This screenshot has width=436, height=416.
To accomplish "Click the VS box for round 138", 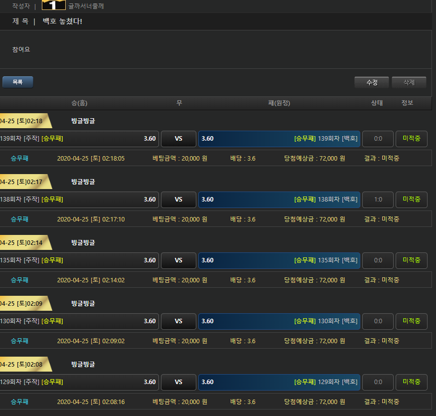I will tap(178, 200).
